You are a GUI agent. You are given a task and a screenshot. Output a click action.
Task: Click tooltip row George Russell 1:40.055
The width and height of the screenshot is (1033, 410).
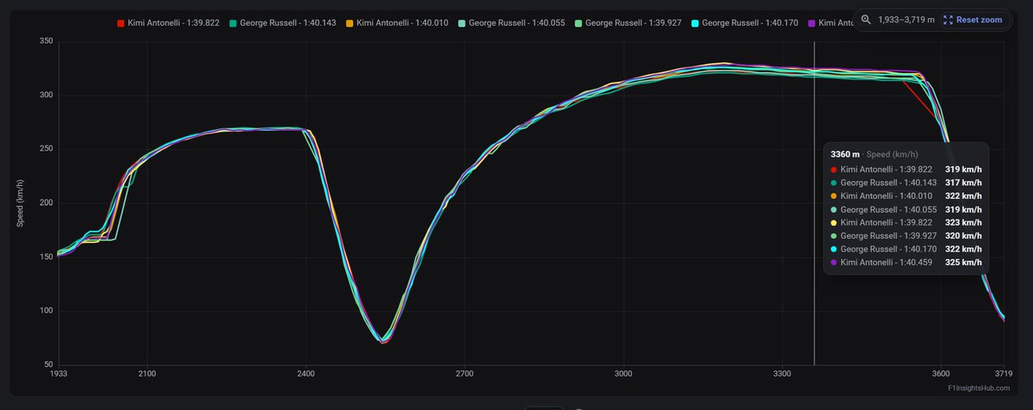906,209
